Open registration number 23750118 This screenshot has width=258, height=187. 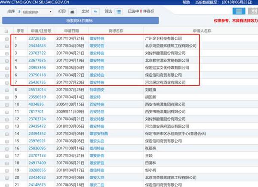37,75
